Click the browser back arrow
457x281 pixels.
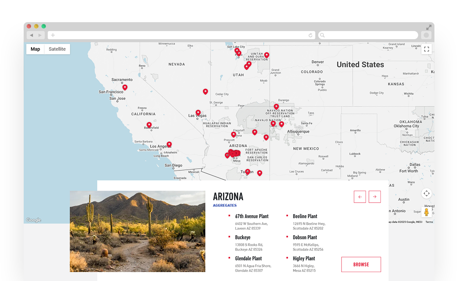(x=31, y=35)
